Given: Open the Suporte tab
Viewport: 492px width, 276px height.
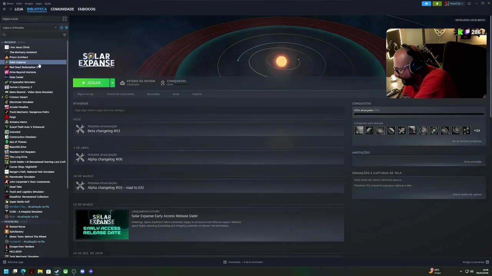Looking at the screenshot, I should tap(197, 94).
